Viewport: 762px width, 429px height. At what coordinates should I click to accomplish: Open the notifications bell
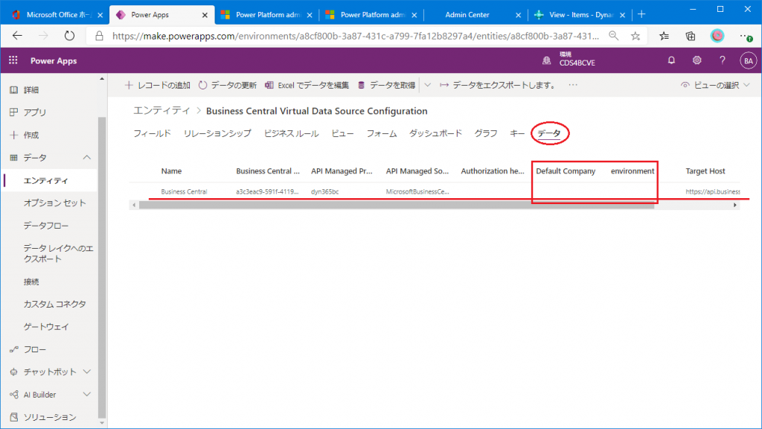671,60
